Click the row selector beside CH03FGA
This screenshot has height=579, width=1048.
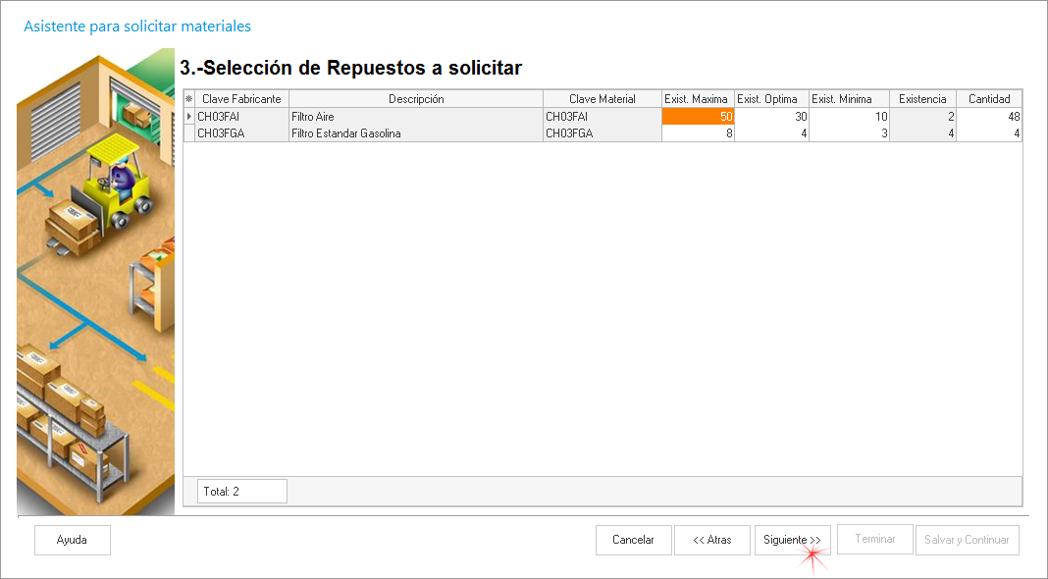tap(189, 133)
